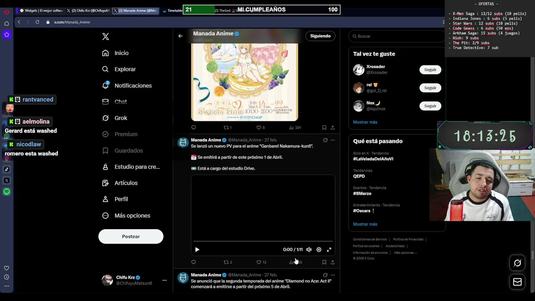This screenshot has width=535, height=301.
Task: Reply to the Ganbare Nakamura-kun post
Action: (194, 262)
